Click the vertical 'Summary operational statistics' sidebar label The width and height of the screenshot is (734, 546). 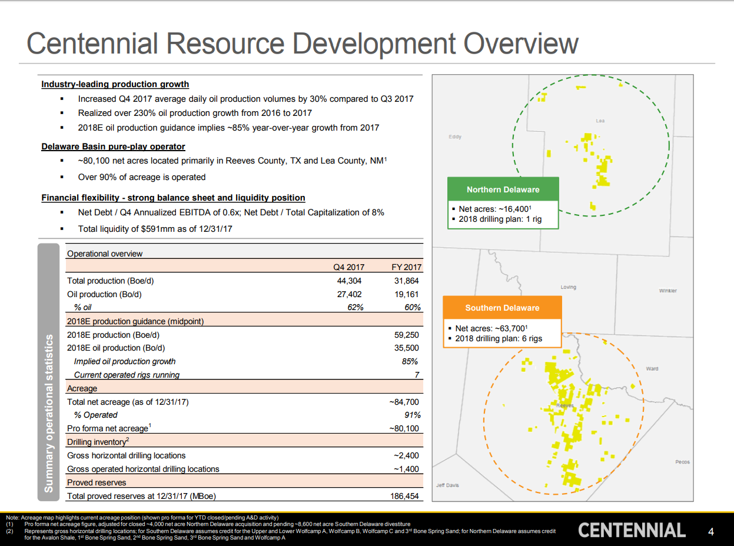coord(49,413)
